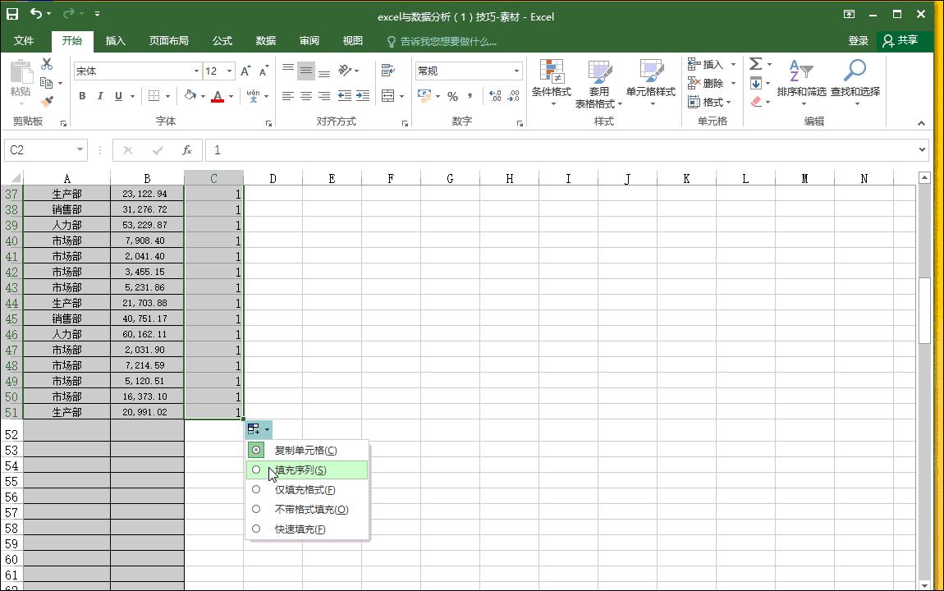Click the 粘贴 paste button
944x591 pixels.
pos(21,83)
